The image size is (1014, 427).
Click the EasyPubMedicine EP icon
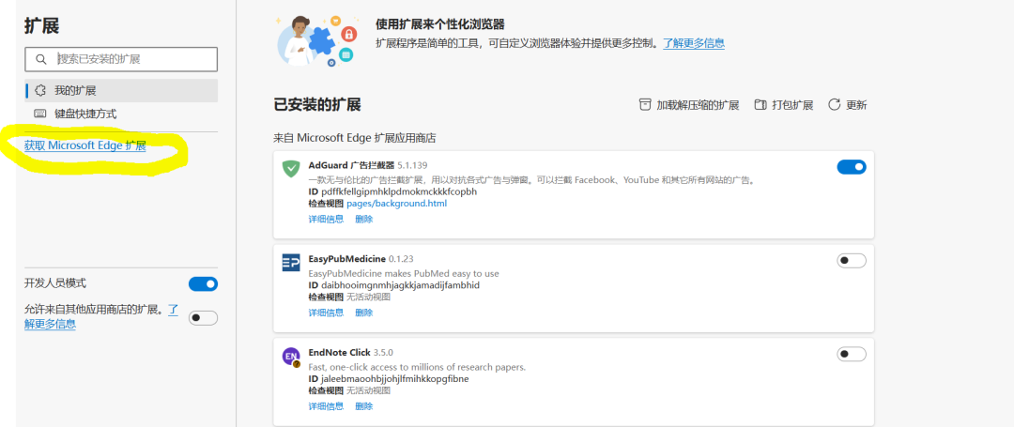(x=291, y=262)
